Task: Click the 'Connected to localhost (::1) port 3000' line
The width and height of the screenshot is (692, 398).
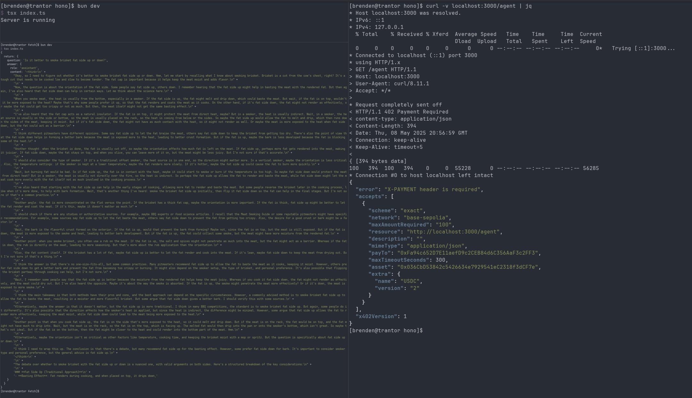Action: click(416, 55)
